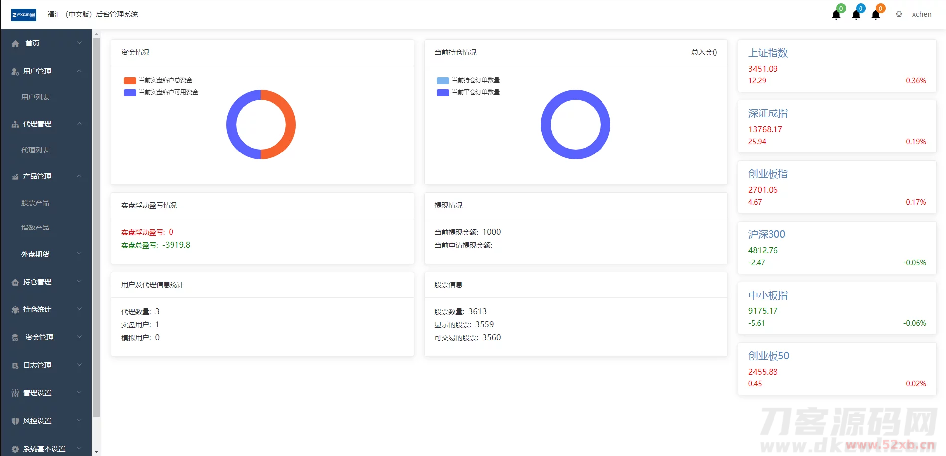The height and width of the screenshot is (456, 946).
Task: Click the orange-badged notification bell
Action: pos(876,14)
